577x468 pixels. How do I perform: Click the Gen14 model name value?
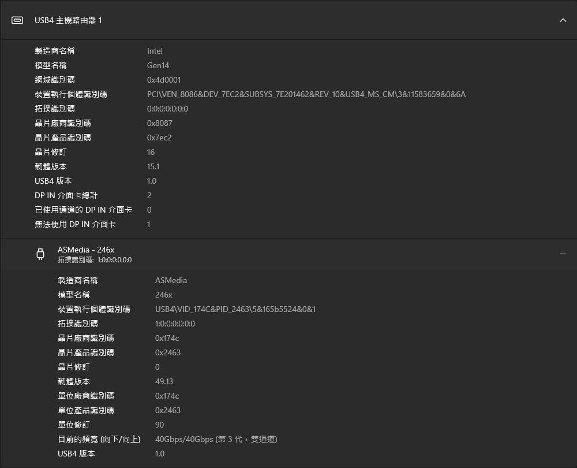(x=158, y=65)
